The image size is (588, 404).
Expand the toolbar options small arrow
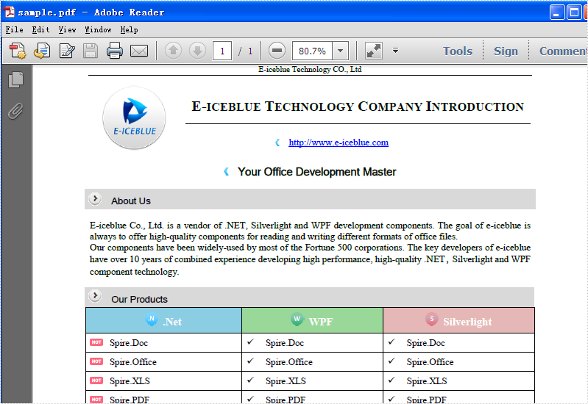pyautogui.click(x=395, y=50)
